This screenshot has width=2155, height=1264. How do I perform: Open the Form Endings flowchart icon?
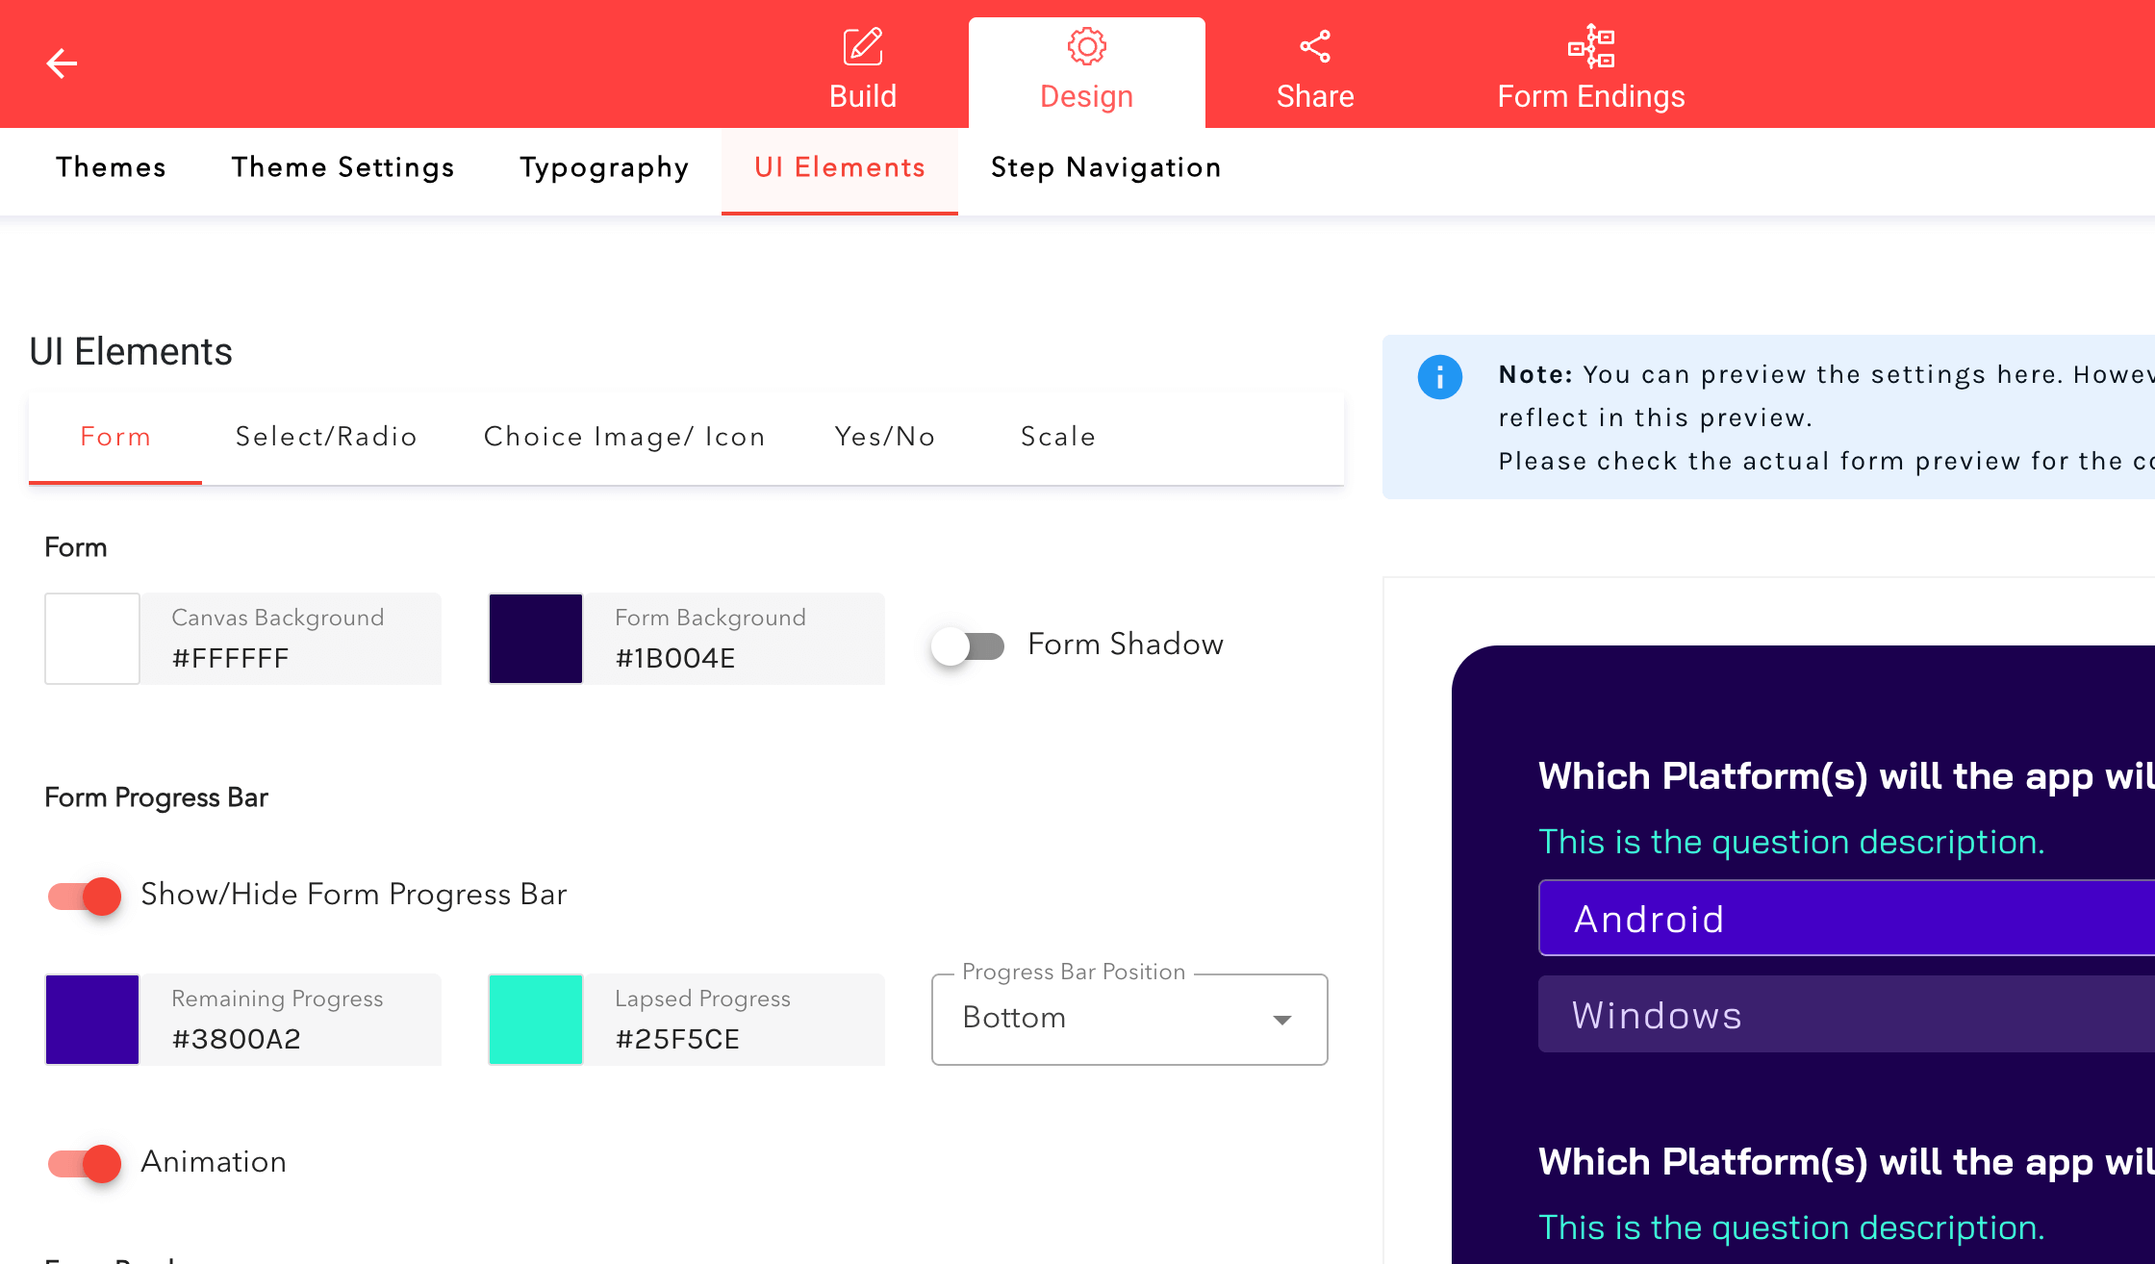click(x=1590, y=46)
